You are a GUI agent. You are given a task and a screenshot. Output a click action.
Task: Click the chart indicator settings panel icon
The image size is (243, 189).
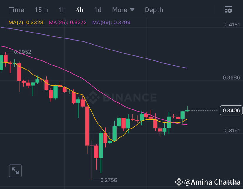point(228,10)
